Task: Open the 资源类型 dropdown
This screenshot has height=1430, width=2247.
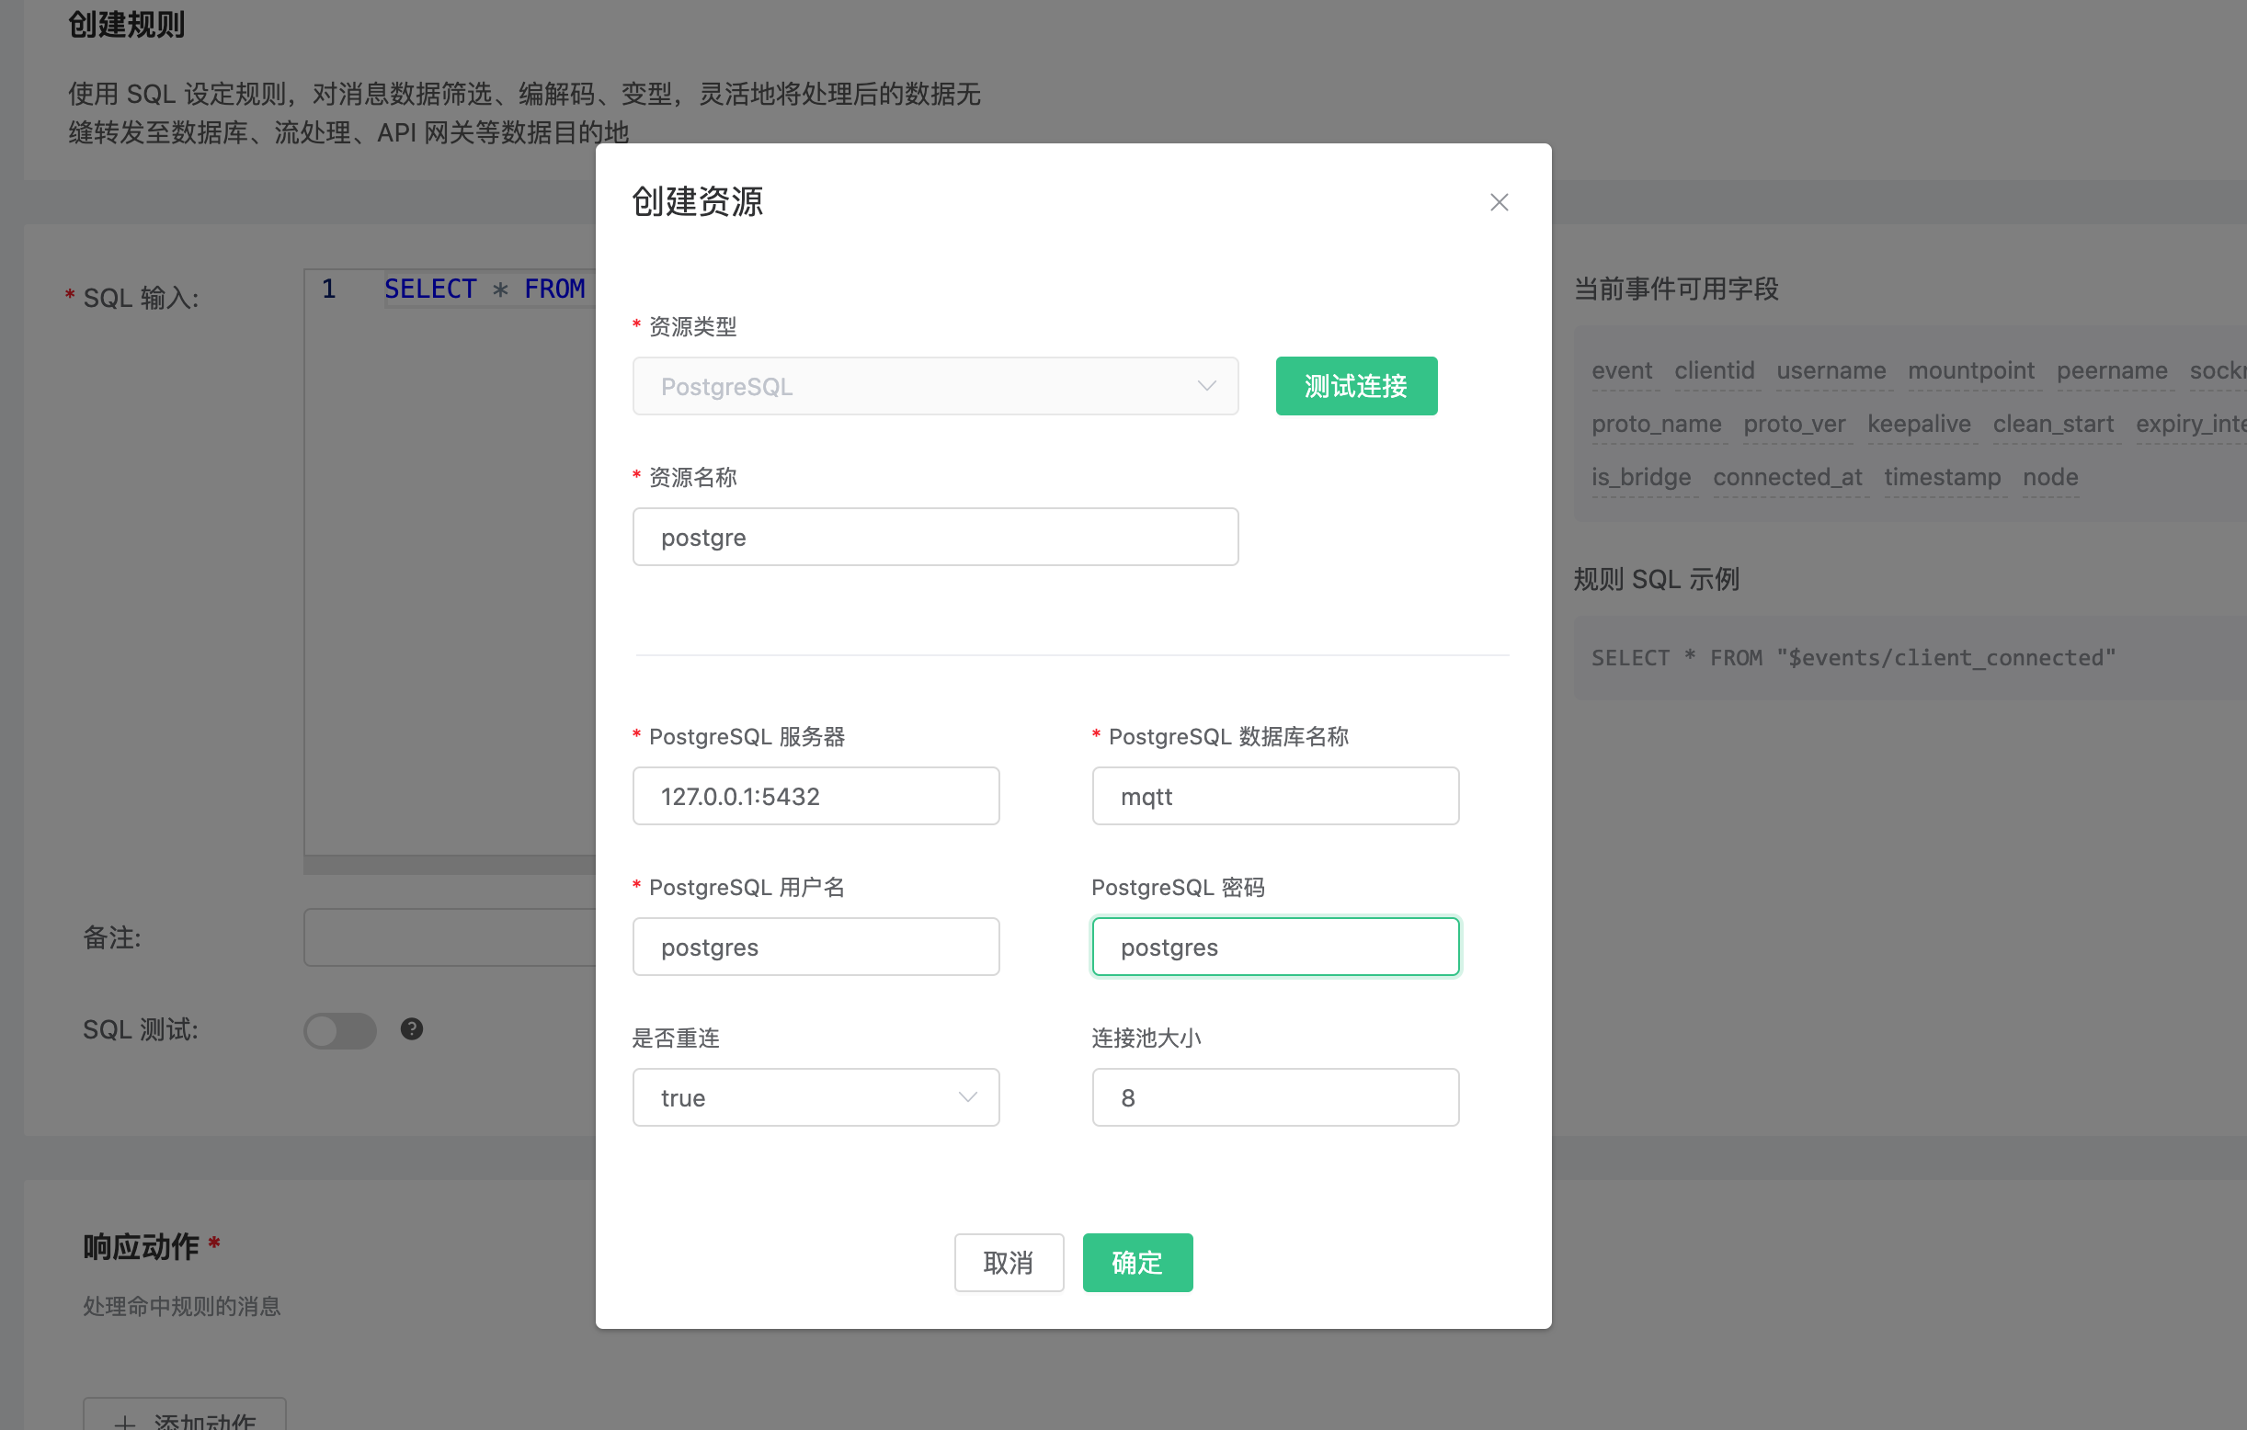Action: 935,385
